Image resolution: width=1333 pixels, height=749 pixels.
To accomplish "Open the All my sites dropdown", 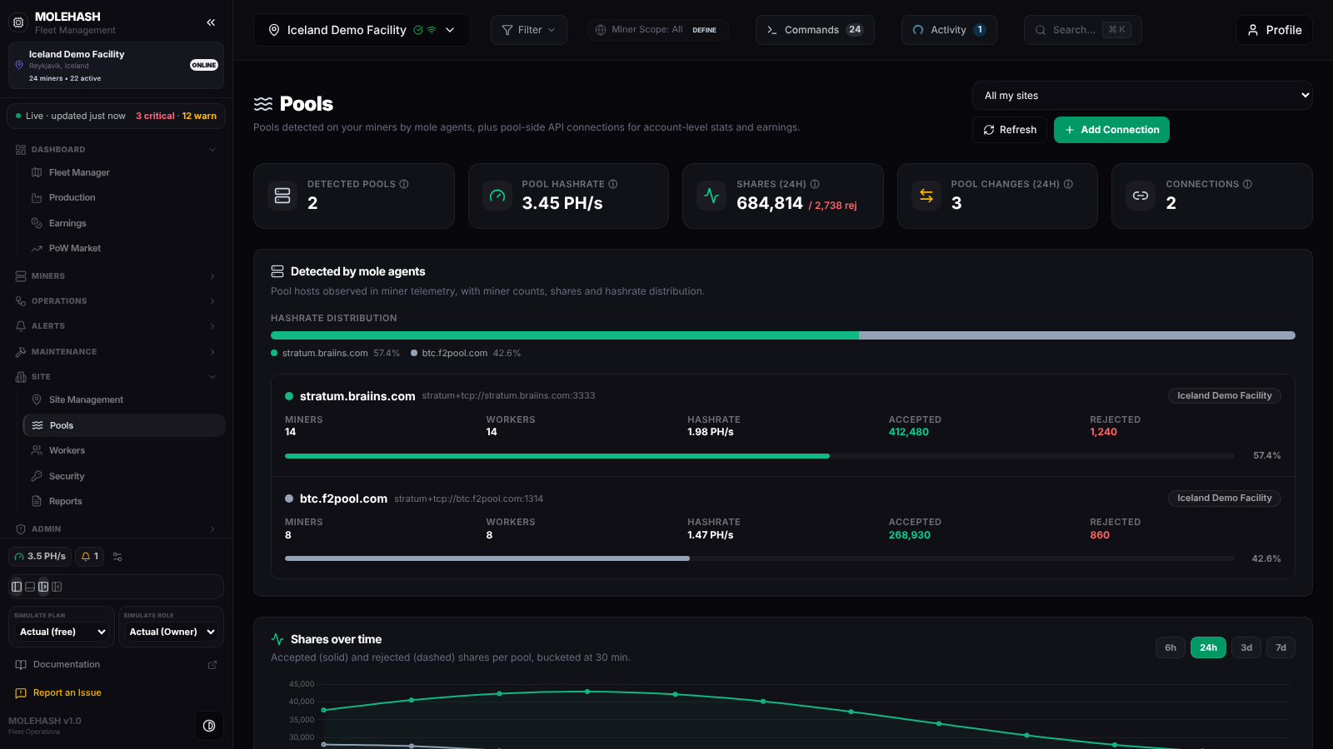I will click(1142, 96).
